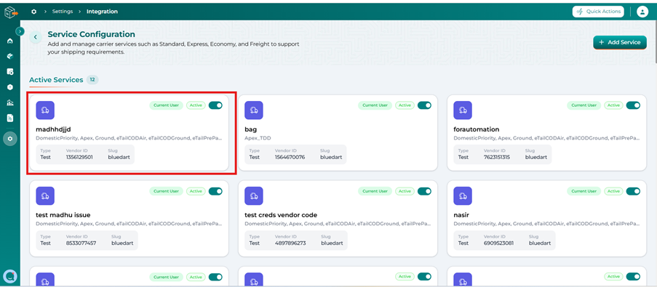Viewport: 657px width, 287px height.
Task: Open the bag service card
Action: click(x=338, y=133)
